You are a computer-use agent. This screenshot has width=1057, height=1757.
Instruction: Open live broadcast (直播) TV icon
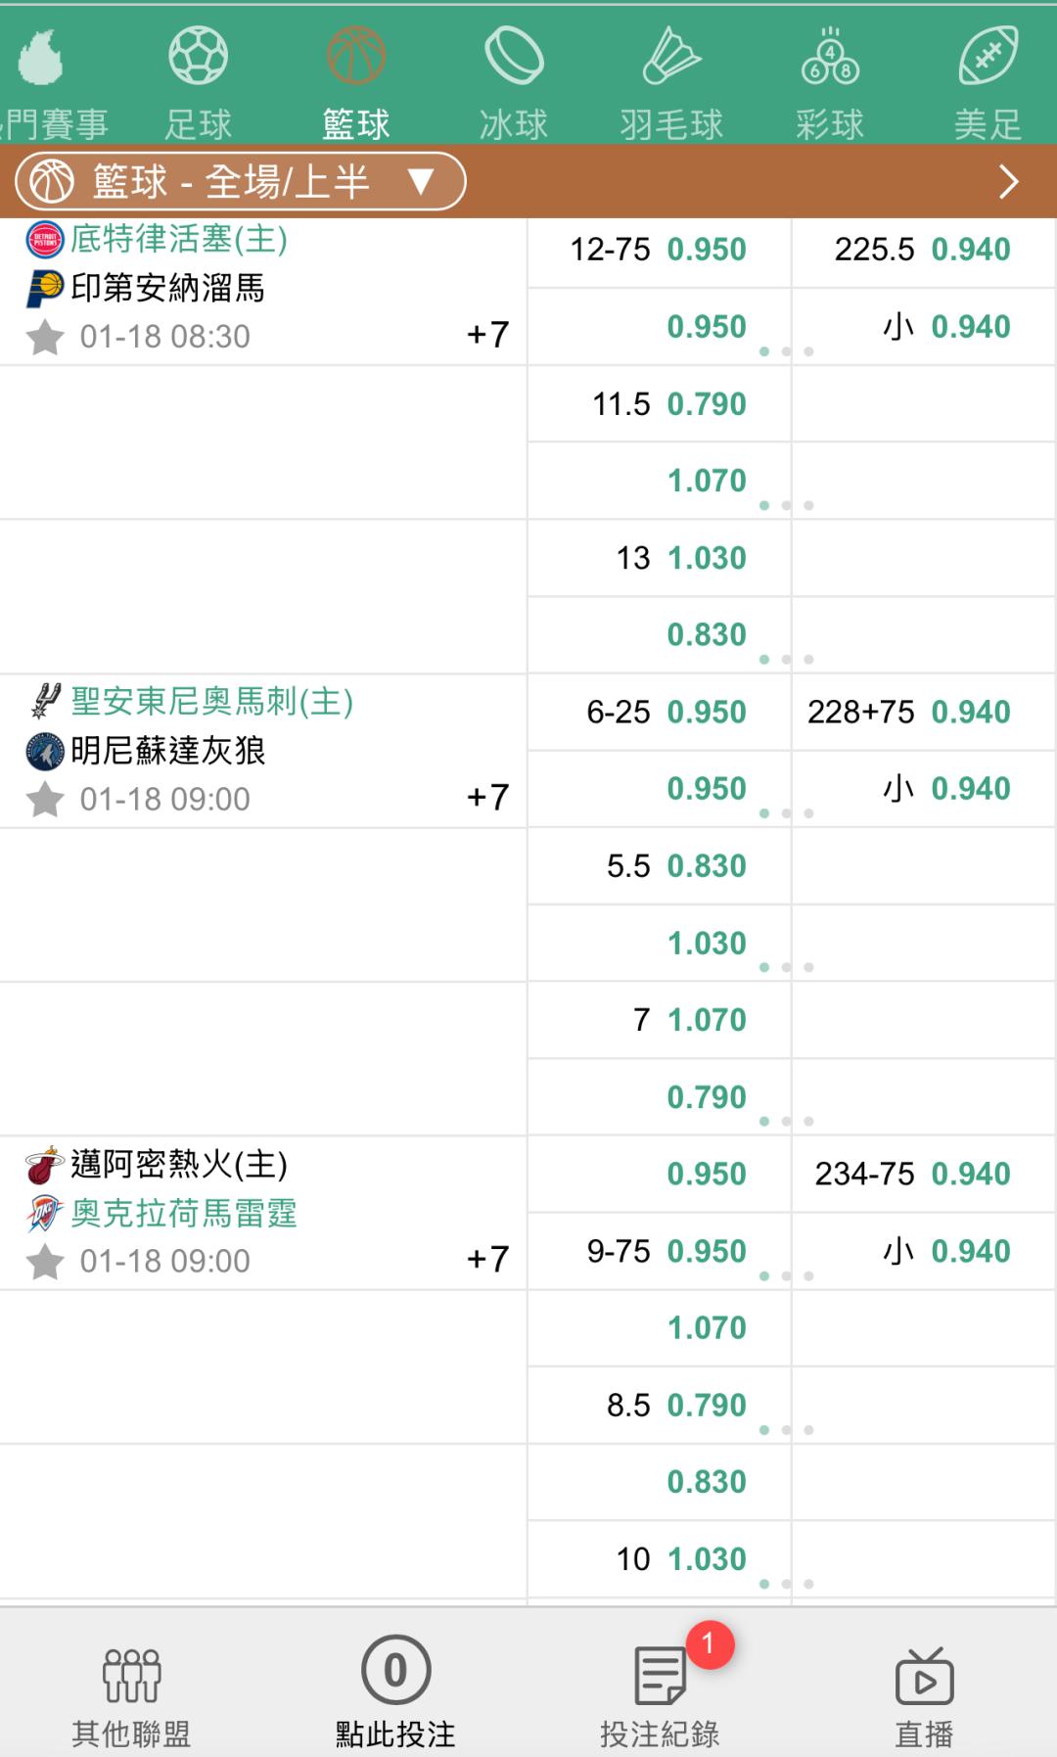[x=924, y=1678]
